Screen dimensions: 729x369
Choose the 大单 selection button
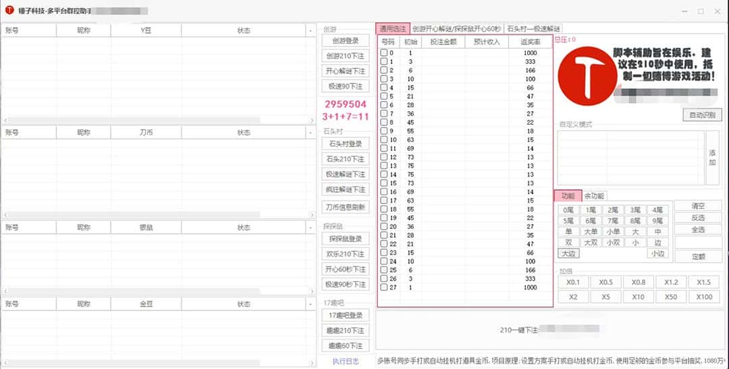[590, 231]
